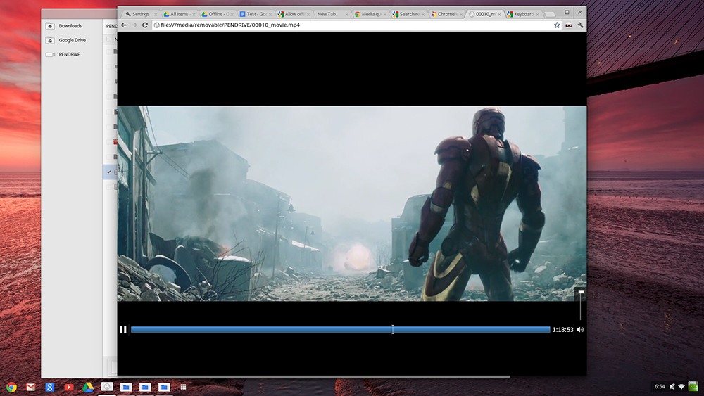Switch to the Keyboard tab
704x396 pixels.
522,14
